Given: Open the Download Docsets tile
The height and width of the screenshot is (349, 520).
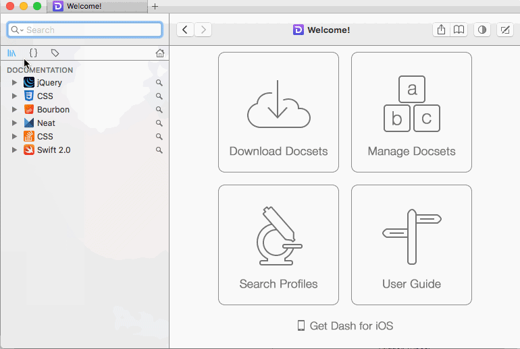Looking at the screenshot, I should tap(278, 112).
